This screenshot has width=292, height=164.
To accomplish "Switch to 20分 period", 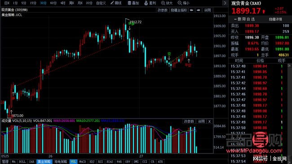I will coord(89,3).
